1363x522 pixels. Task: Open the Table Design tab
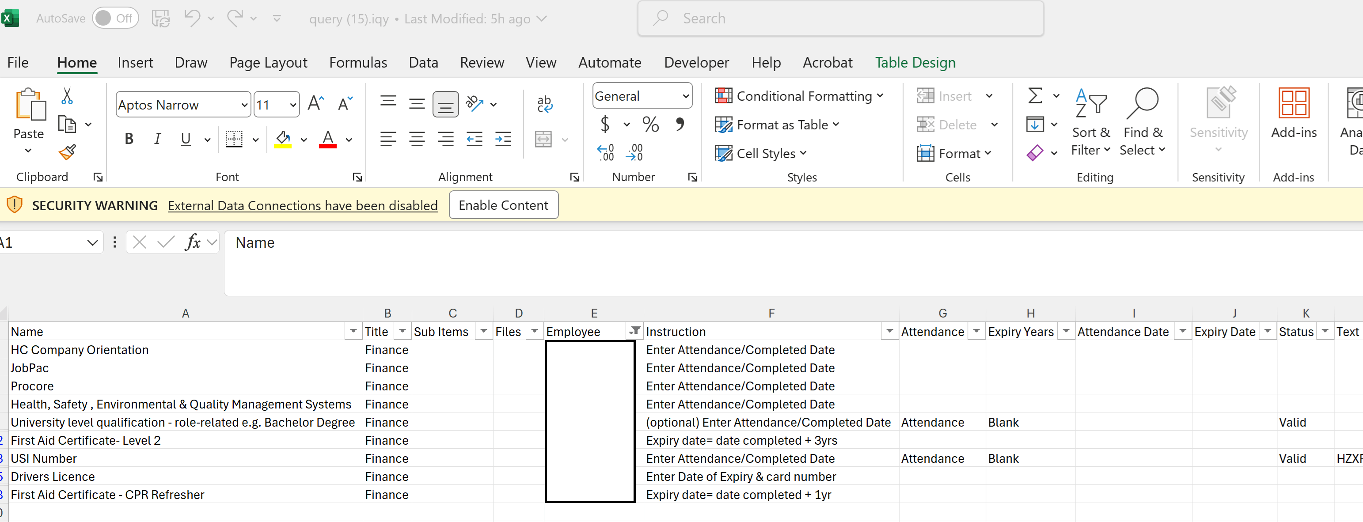[915, 62]
